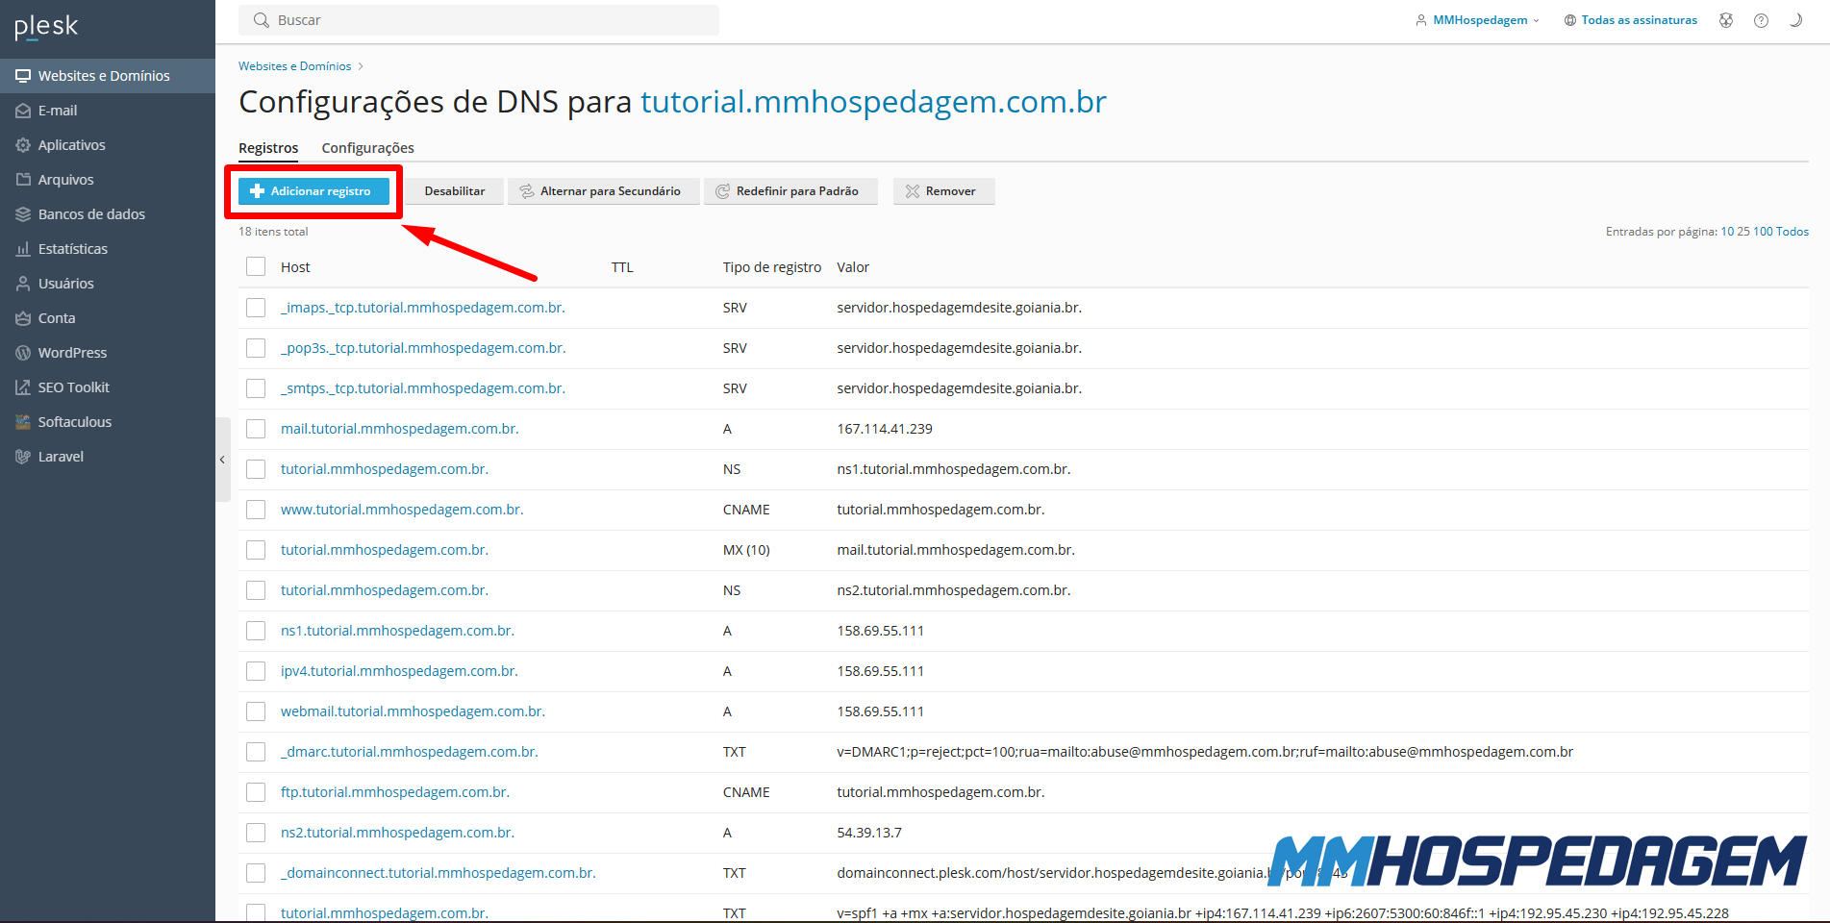The image size is (1830, 923).
Task: Open webmail.tutorial record link
Action: (413, 711)
